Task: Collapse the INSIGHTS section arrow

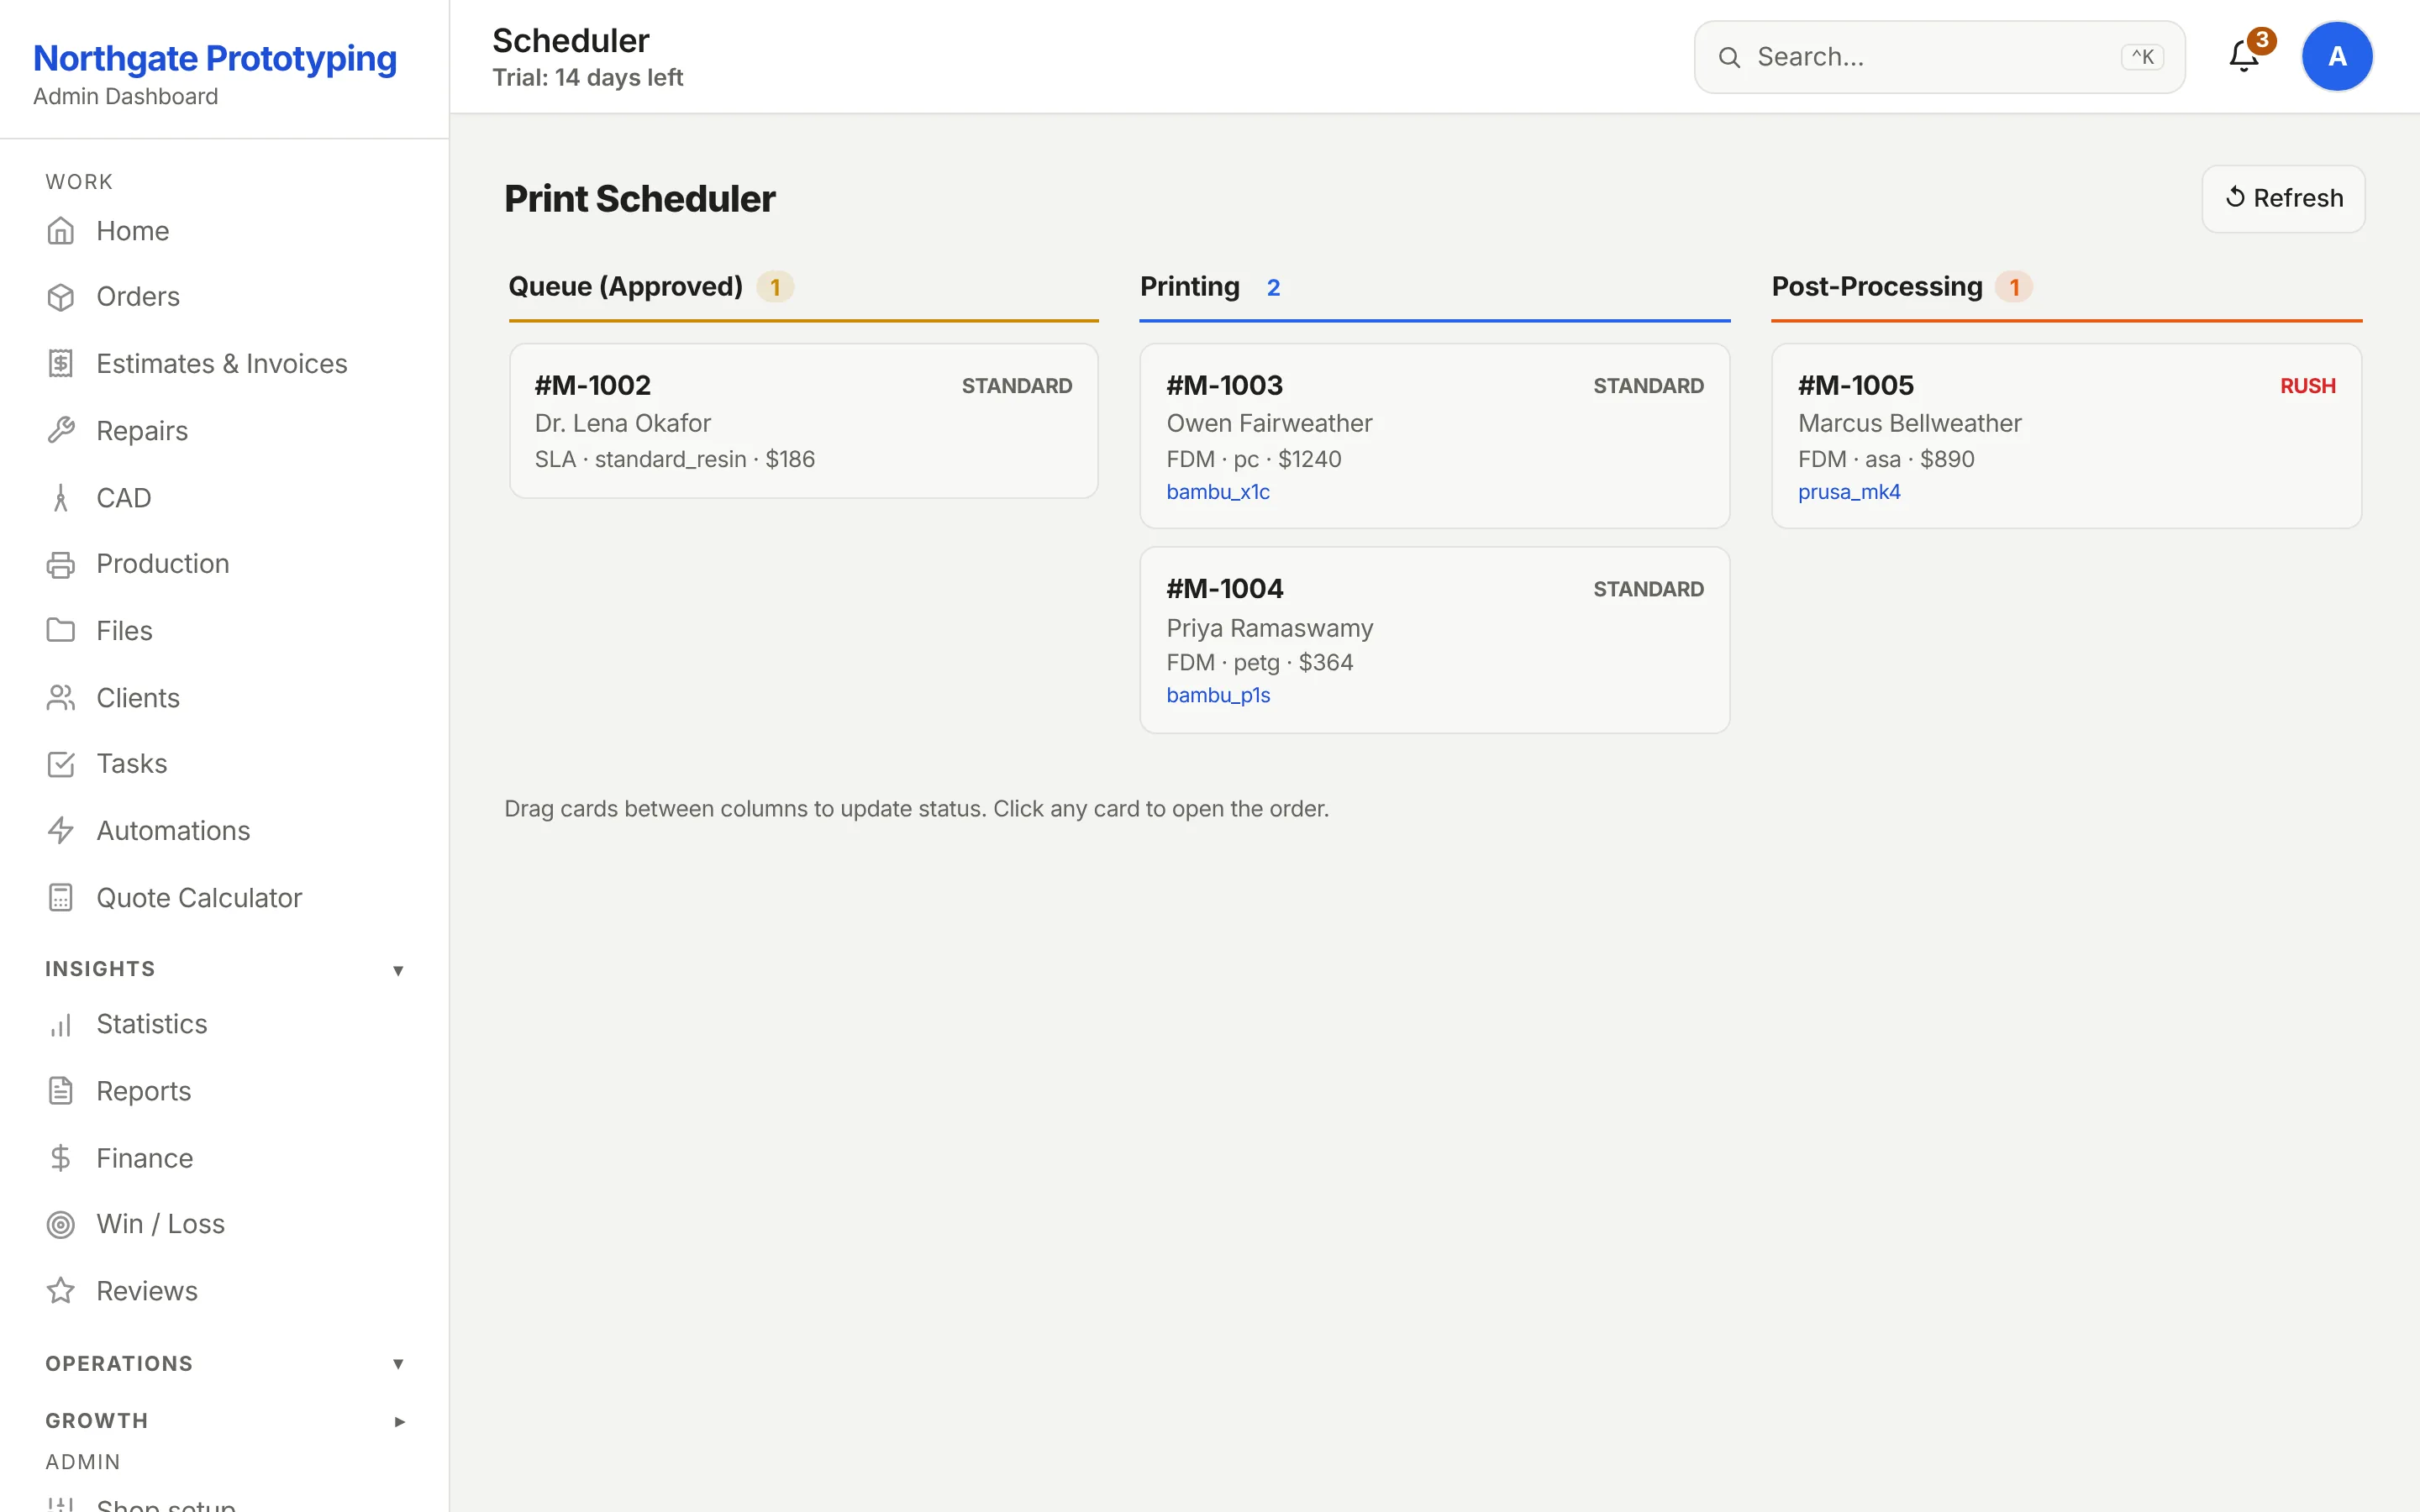Action: tap(398, 970)
